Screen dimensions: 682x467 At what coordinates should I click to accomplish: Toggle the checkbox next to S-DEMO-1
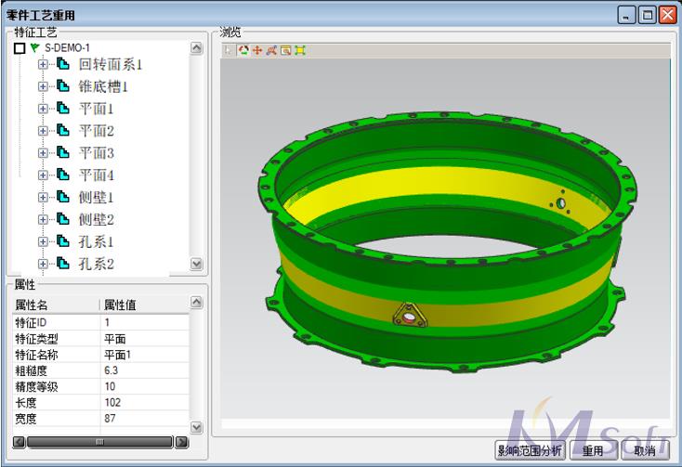click(20, 48)
